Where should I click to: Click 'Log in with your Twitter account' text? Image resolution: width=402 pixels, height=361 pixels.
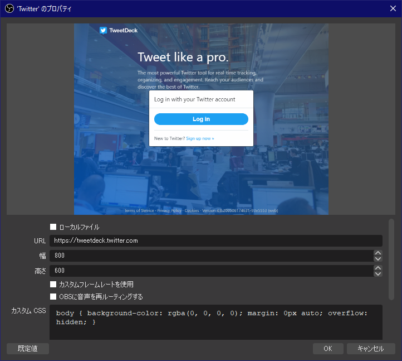click(x=194, y=99)
